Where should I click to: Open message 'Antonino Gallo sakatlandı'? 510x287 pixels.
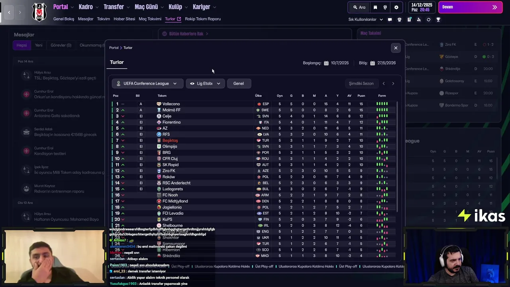(57, 116)
